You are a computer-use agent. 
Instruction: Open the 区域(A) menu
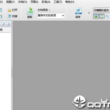[46, 2]
